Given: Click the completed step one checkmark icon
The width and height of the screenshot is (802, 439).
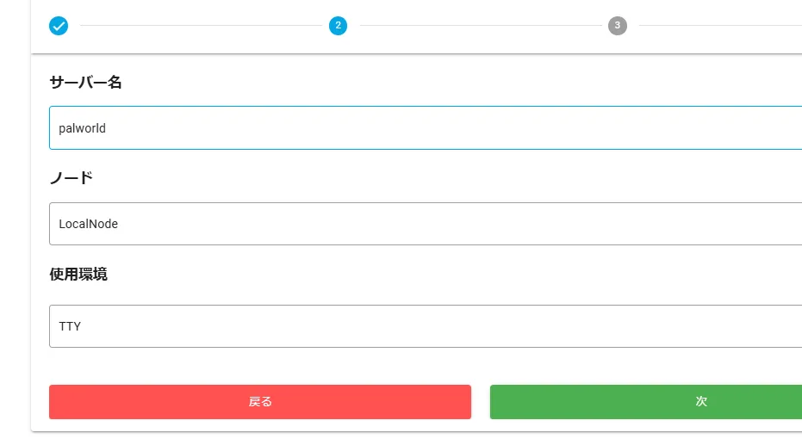Looking at the screenshot, I should click(59, 26).
